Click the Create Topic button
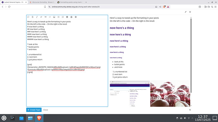Screen dimensions: 218x122 click(x=34, y=110)
